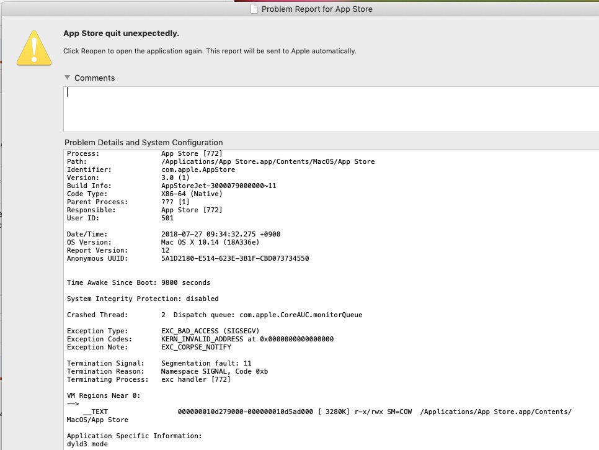Click the 'Problem Report for App Store' window title
The width and height of the screenshot is (599, 450).
[317, 9]
